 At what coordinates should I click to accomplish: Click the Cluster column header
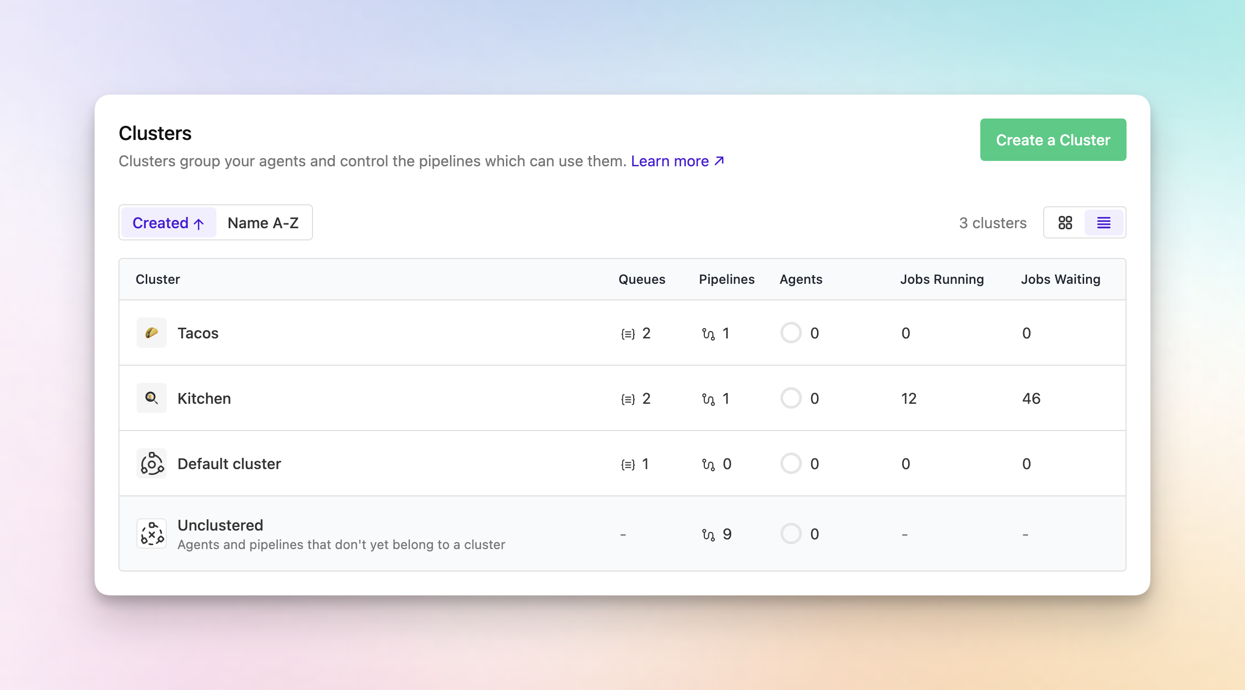(158, 279)
